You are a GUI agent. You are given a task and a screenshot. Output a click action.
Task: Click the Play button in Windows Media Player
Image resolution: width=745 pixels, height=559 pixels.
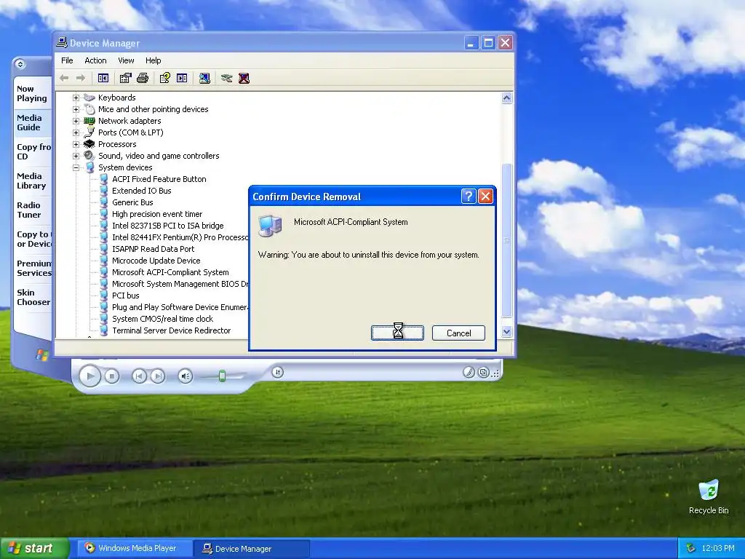[89, 376]
